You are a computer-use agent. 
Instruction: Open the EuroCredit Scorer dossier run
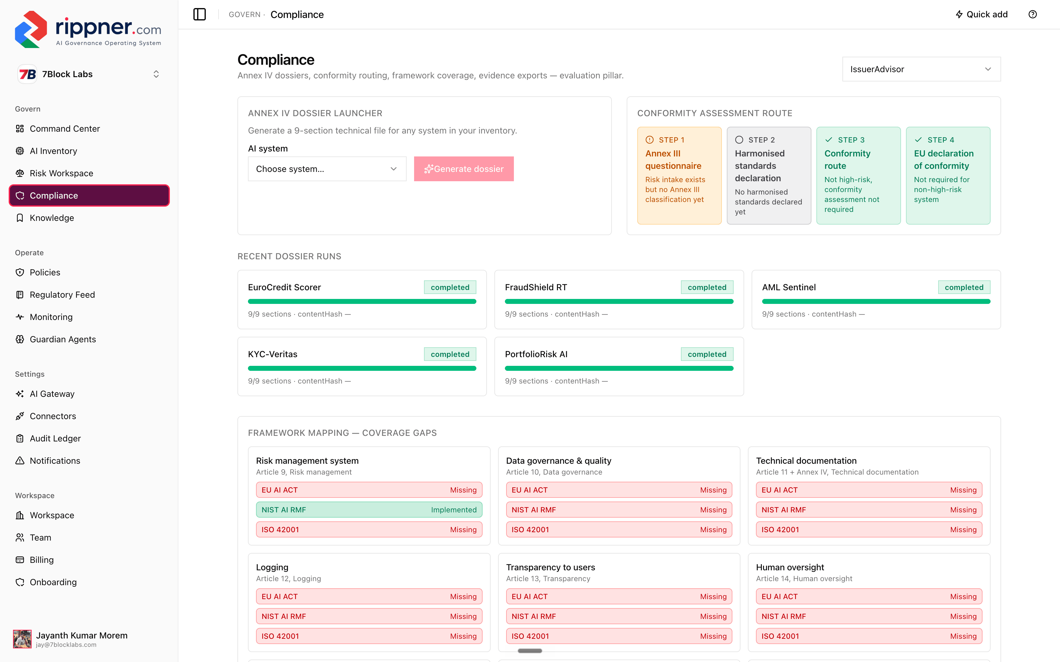tap(362, 300)
